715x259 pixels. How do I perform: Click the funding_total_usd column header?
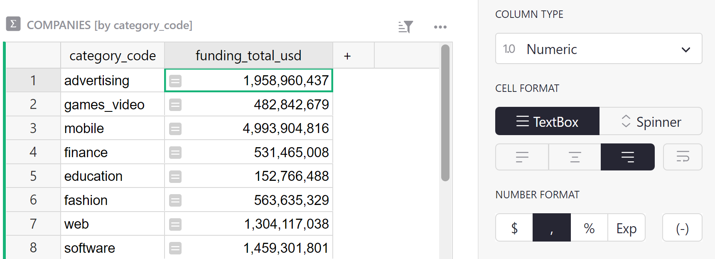tap(248, 56)
